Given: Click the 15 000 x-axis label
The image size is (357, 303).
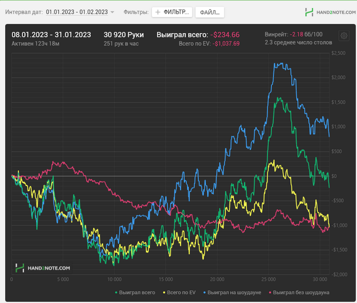Looking at the screenshot, I should (166, 280).
